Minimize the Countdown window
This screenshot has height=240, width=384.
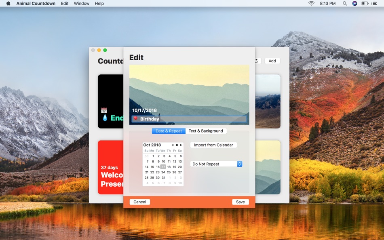[x=99, y=50]
